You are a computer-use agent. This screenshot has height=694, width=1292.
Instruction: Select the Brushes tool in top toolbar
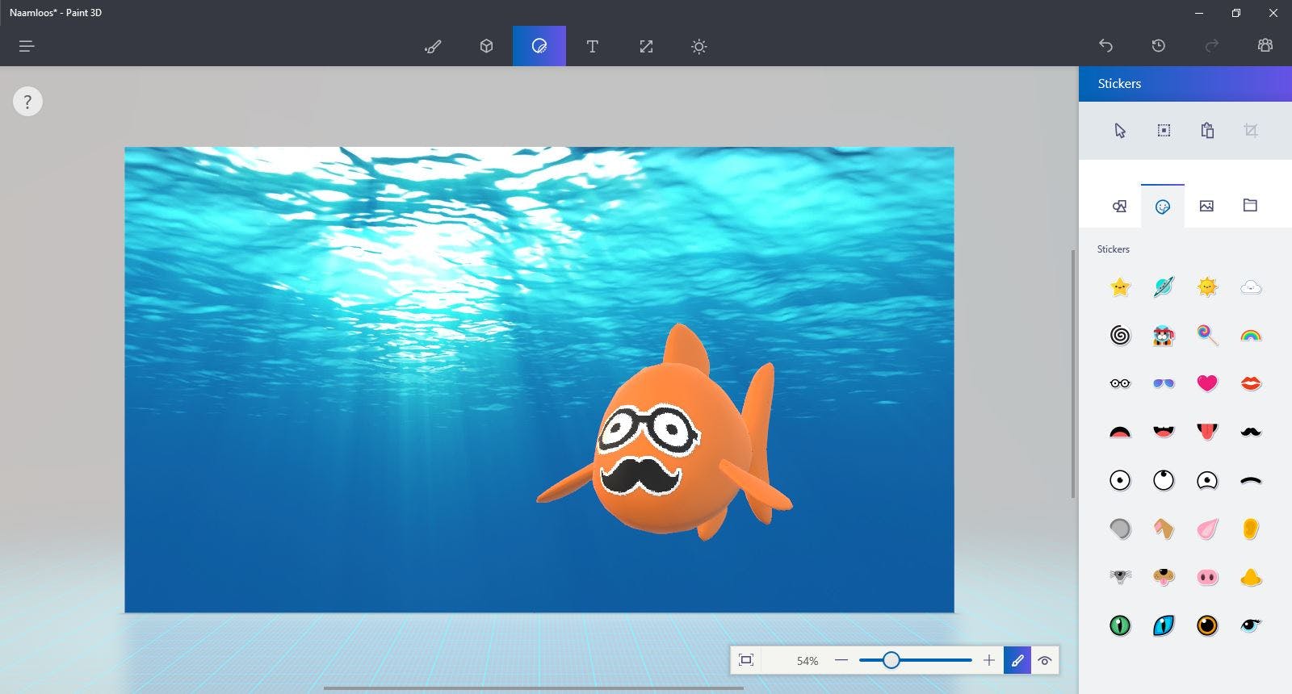(433, 46)
